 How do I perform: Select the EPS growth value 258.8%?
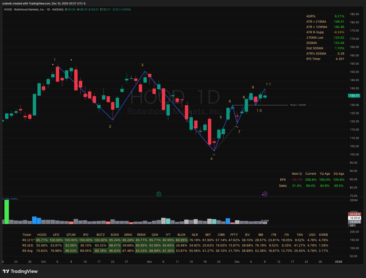coord(310,180)
